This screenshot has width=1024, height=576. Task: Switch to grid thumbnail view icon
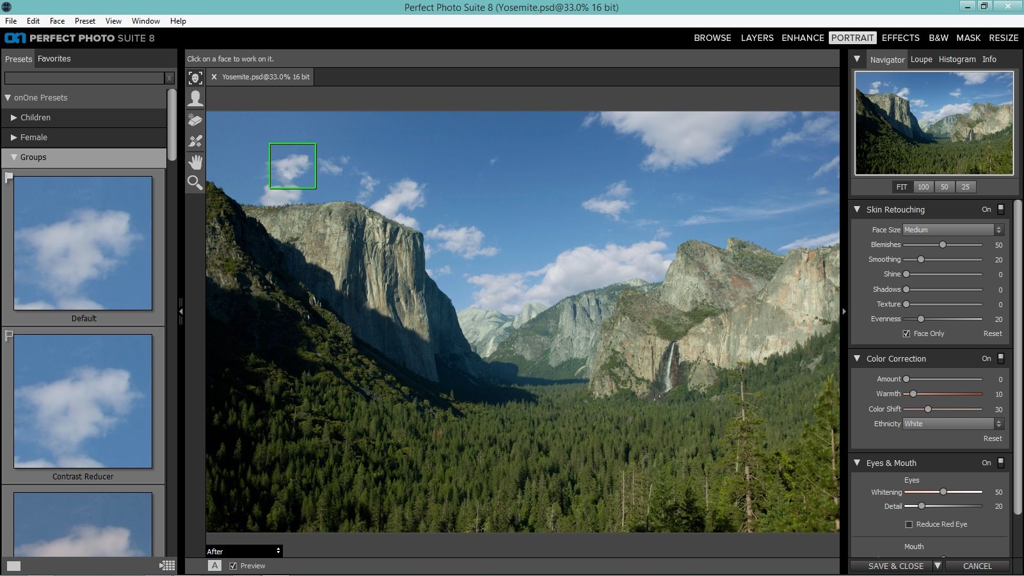167,566
